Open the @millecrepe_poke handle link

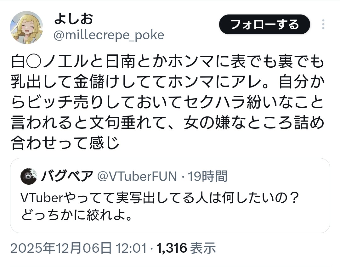coord(109,35)
